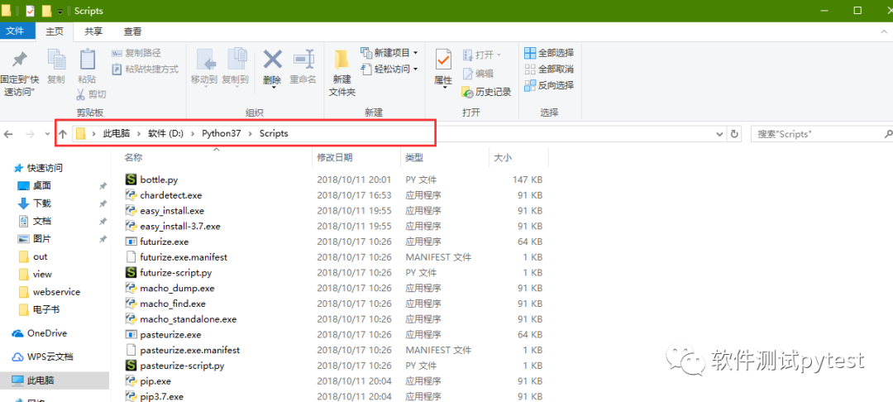Click the search magnifier icon
Screen dimensions: 893x402
[888, 134]
